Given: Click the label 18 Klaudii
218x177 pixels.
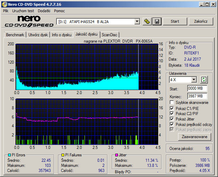Looking at the screenshot, I should [192, 65].
